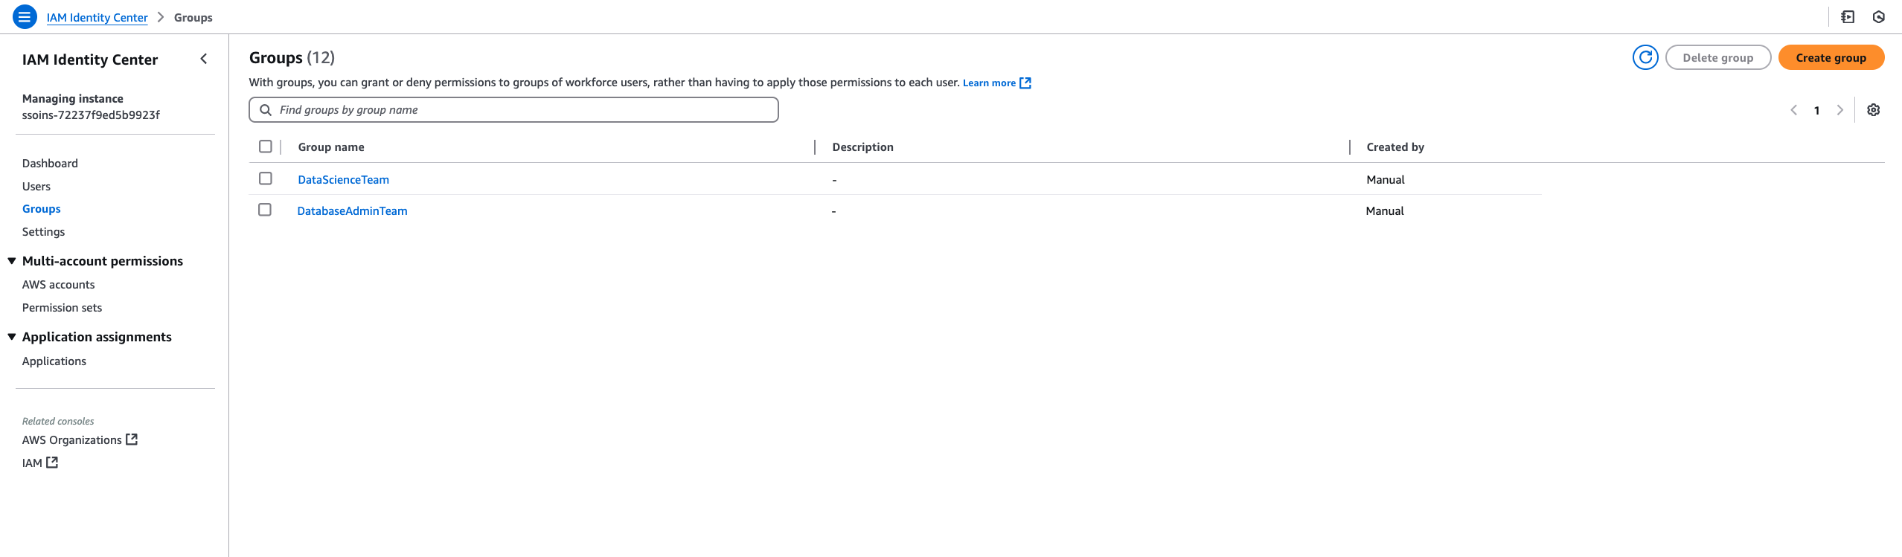
Task: Follow the Learn more link
Action: pyautogui.click(x=989, y=83)
